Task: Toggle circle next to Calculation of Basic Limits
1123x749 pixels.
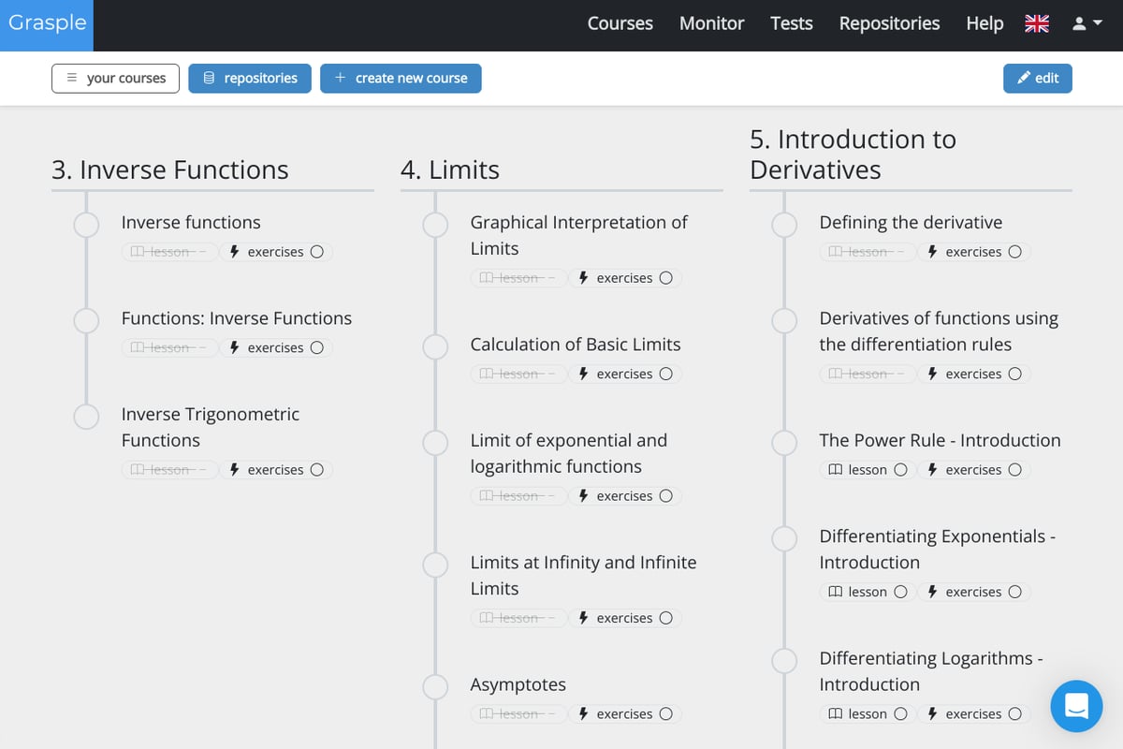Action: click(x=435, y=347)
